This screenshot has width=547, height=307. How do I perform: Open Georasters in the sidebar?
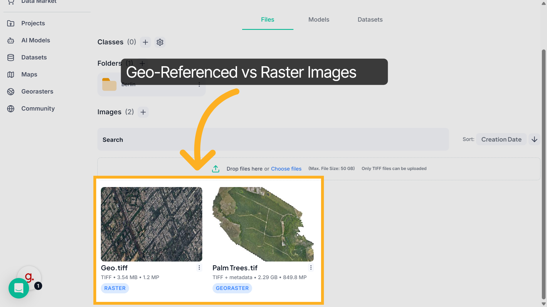pyautogui.click(x=37, y=92)
